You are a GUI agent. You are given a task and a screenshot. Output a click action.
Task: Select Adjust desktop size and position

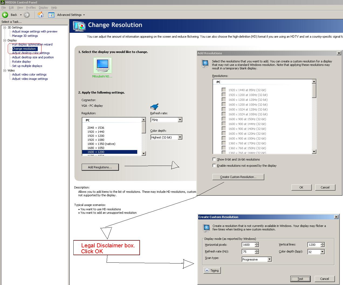click(x=33, y=57)
